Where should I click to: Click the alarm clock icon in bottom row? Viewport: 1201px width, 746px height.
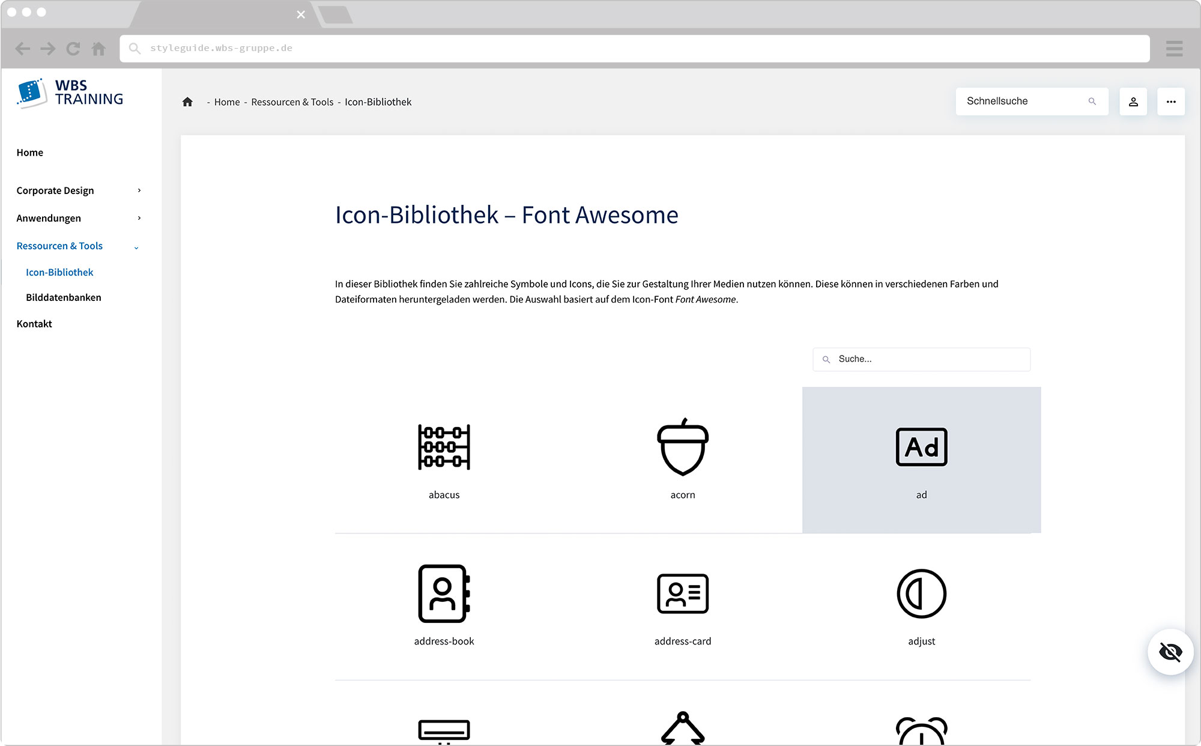click(921, 730)
